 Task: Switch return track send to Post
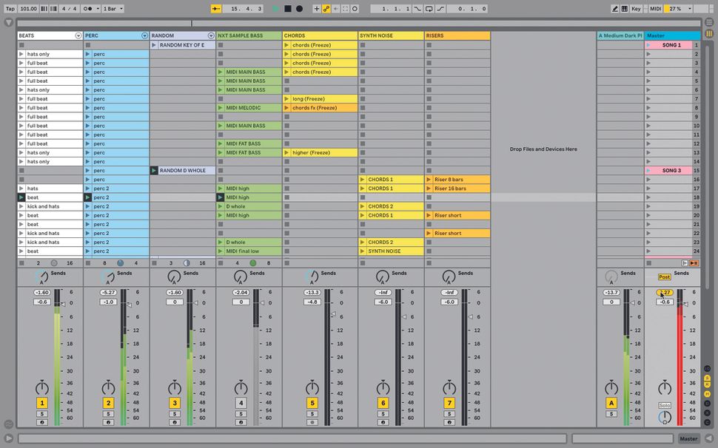coord(664,276)
